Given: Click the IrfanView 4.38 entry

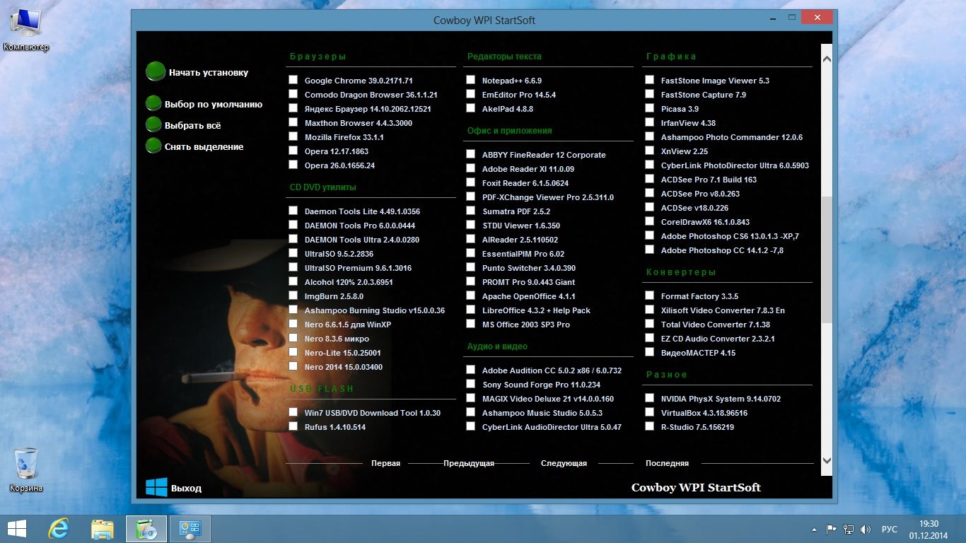Looking at the screenshot, I should pos(688,123).
